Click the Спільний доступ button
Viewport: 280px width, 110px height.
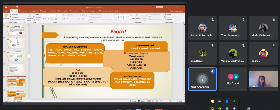(177, 11)
